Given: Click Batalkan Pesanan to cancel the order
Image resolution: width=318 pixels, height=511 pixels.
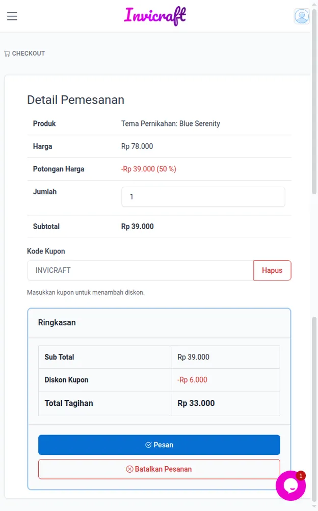Looking at the screenshot, I should coord(159,469).
